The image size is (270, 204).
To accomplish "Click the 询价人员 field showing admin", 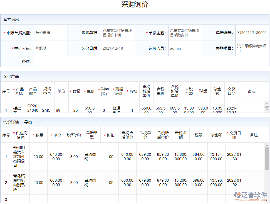I will pyautogui.click(x=185, y=48).
